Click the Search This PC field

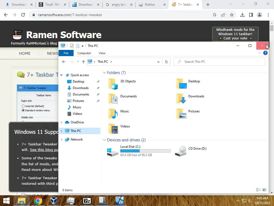(x=219, y=62)
